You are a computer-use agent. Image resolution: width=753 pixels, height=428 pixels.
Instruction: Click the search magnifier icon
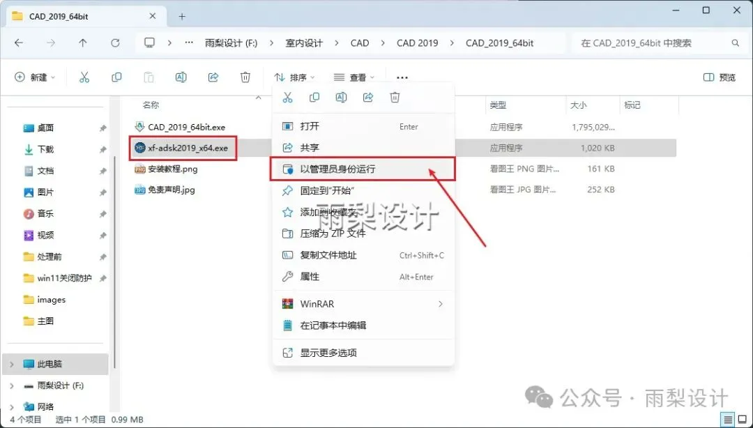736,43
